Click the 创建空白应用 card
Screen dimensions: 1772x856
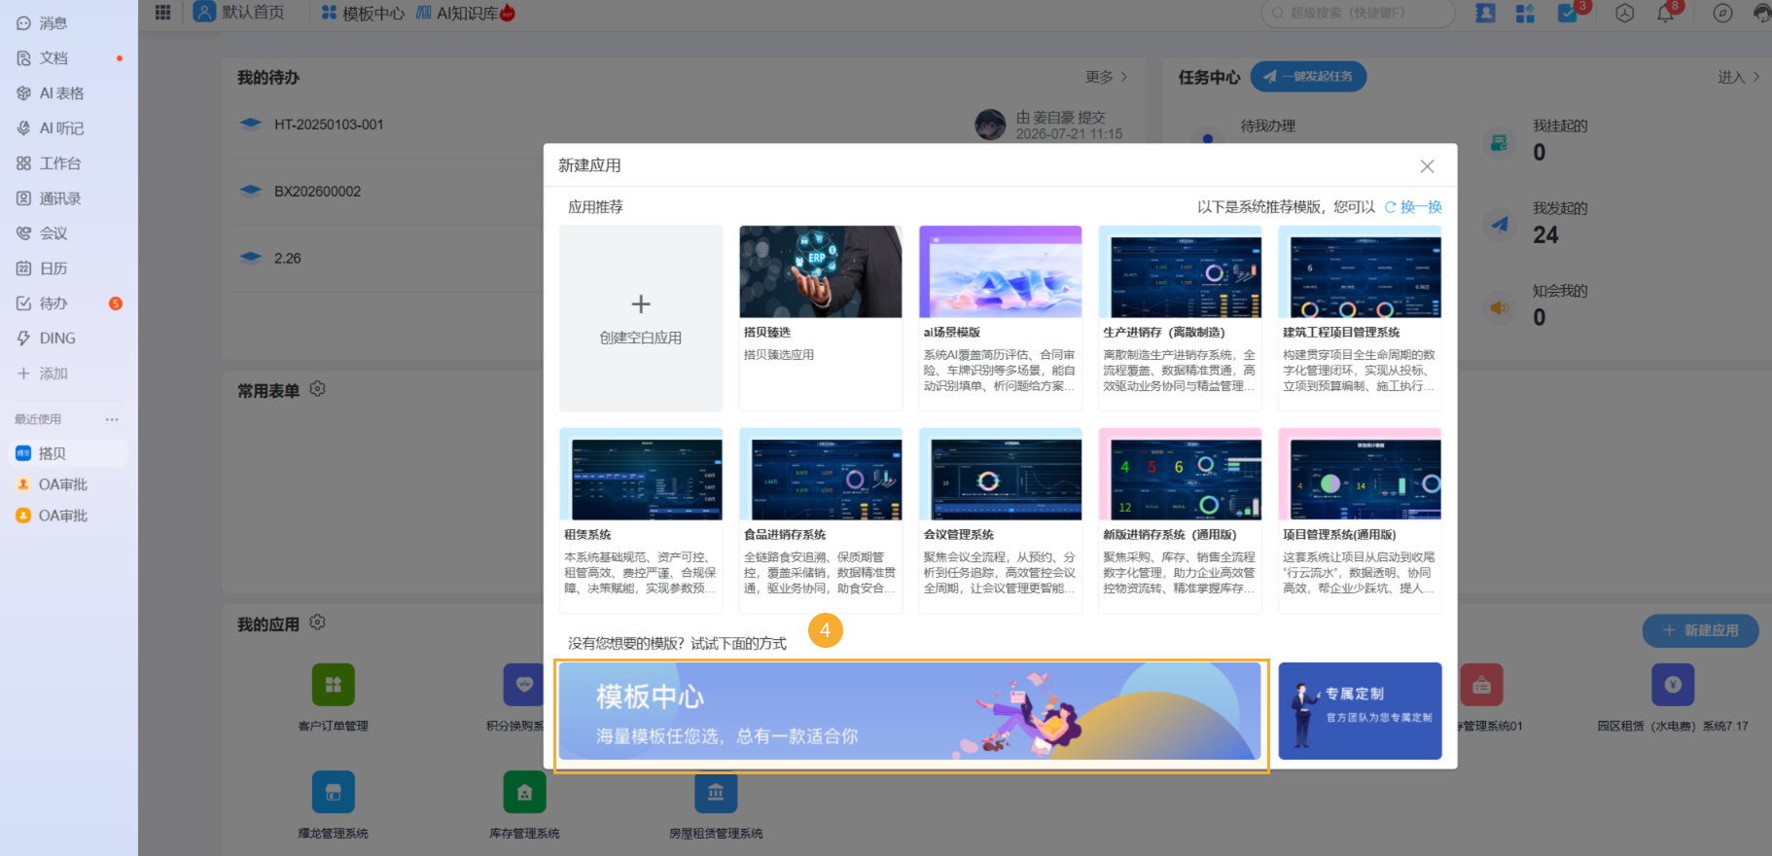click(x=641, y=318)
